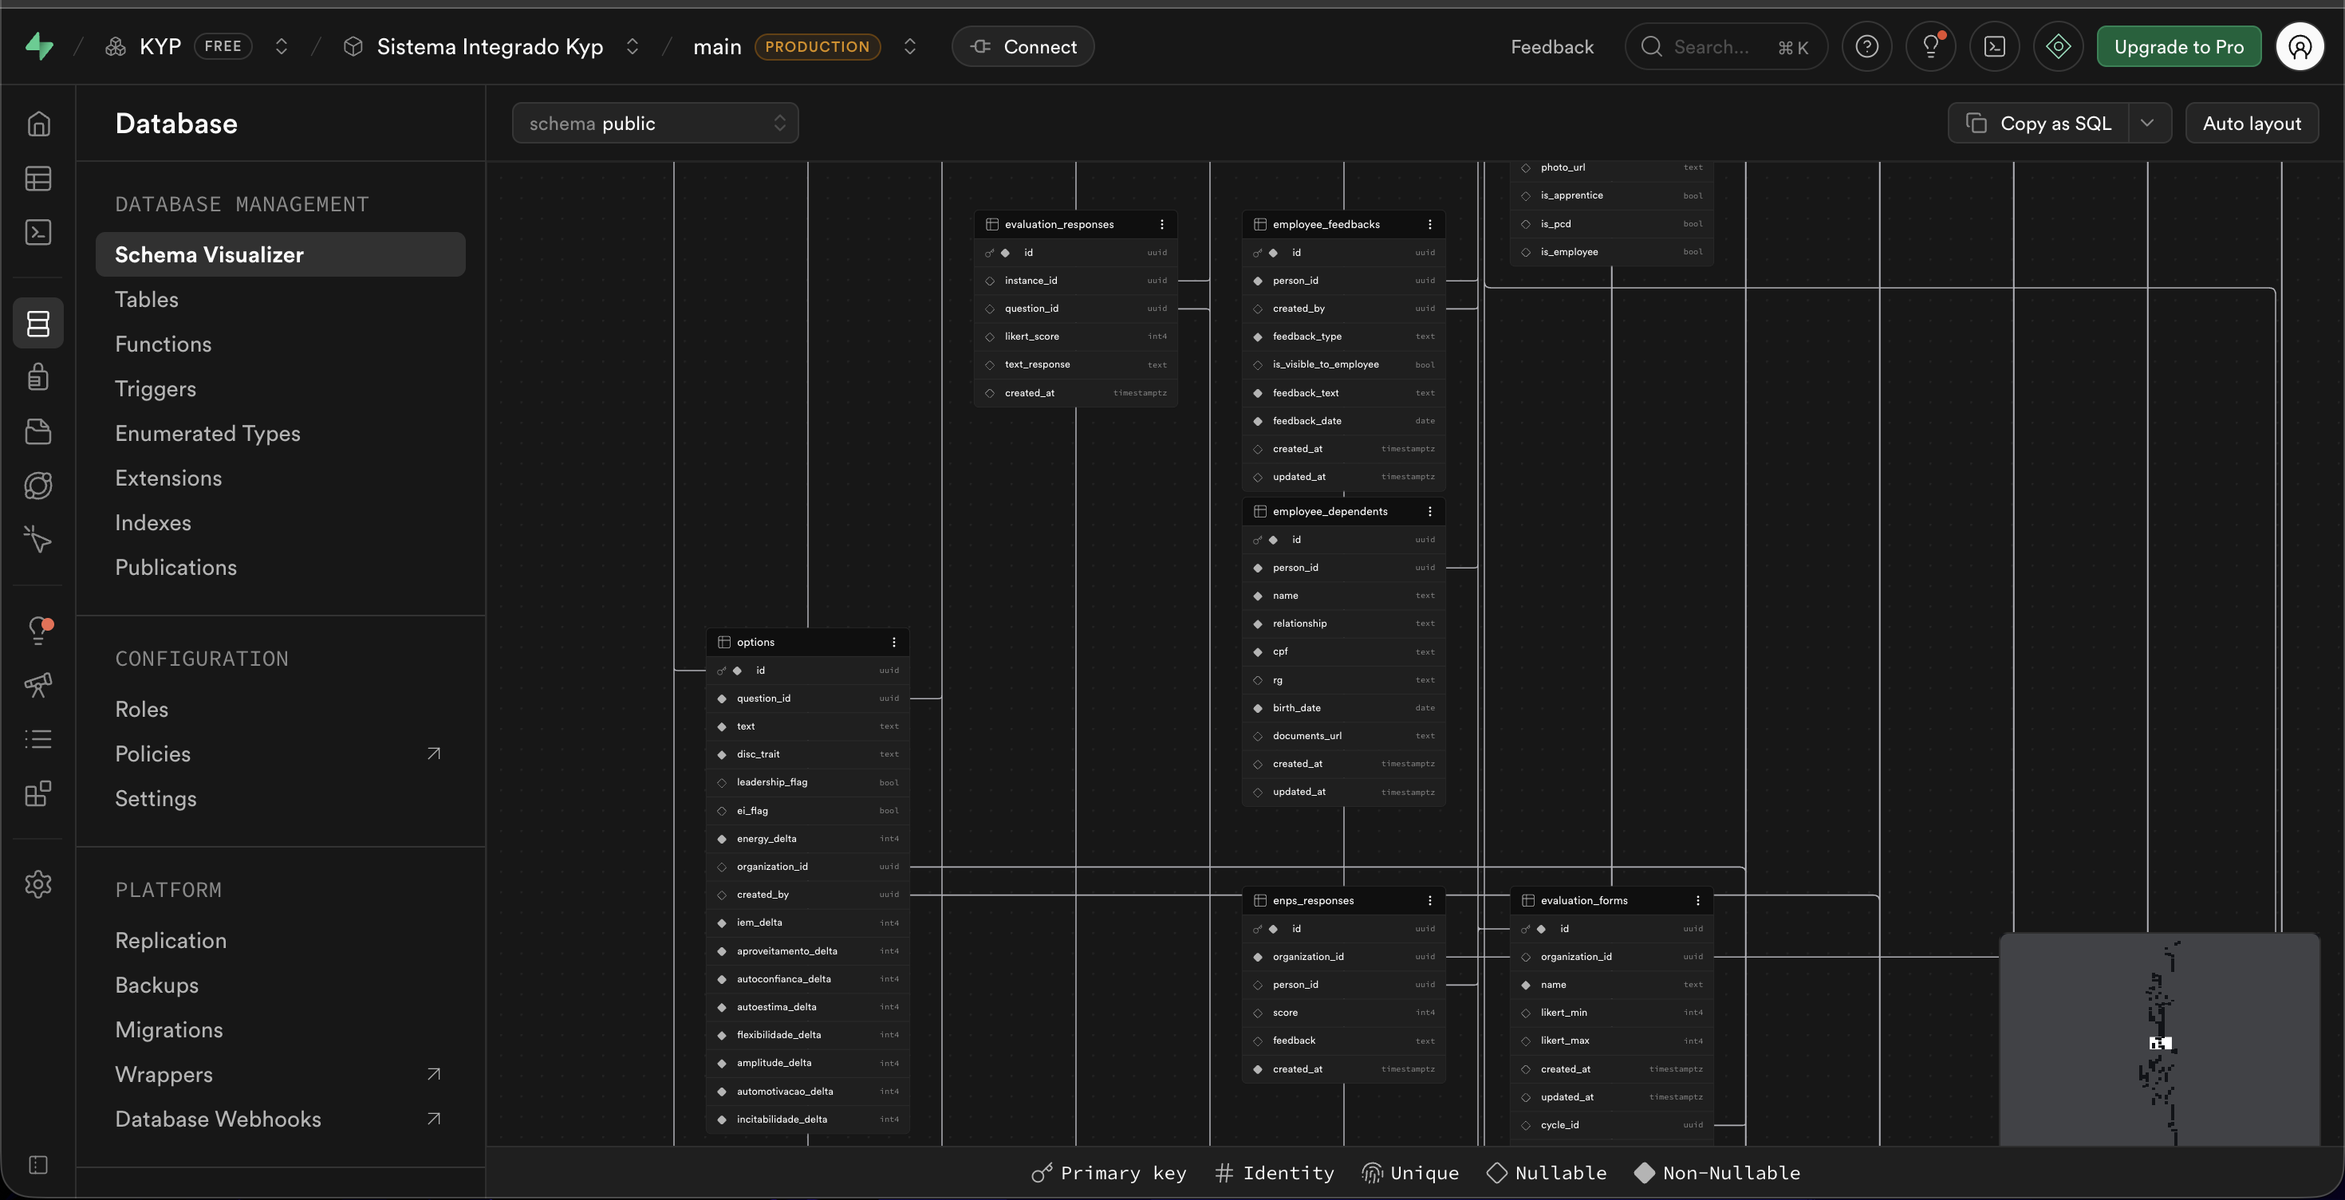Open evaluation_responses table options menu
The width and height of the screenshot is (2345, 1200).
1161,224
